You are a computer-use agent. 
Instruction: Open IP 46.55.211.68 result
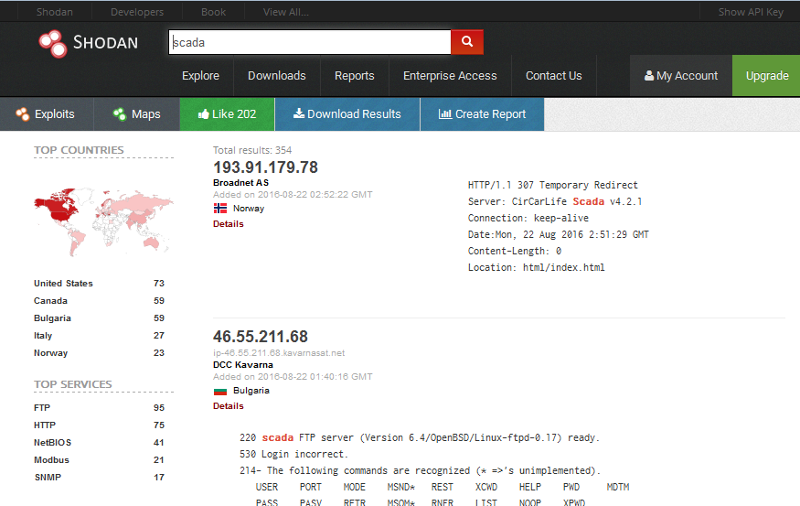tap(261, 337)
